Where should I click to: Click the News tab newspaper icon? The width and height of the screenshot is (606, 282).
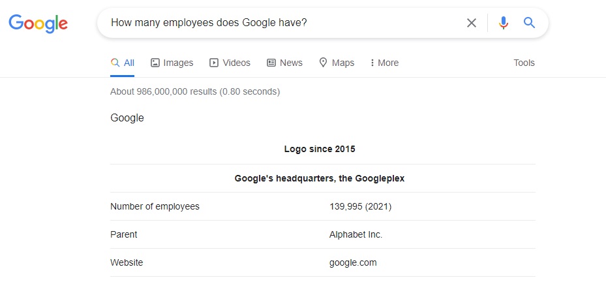point(271,63)
